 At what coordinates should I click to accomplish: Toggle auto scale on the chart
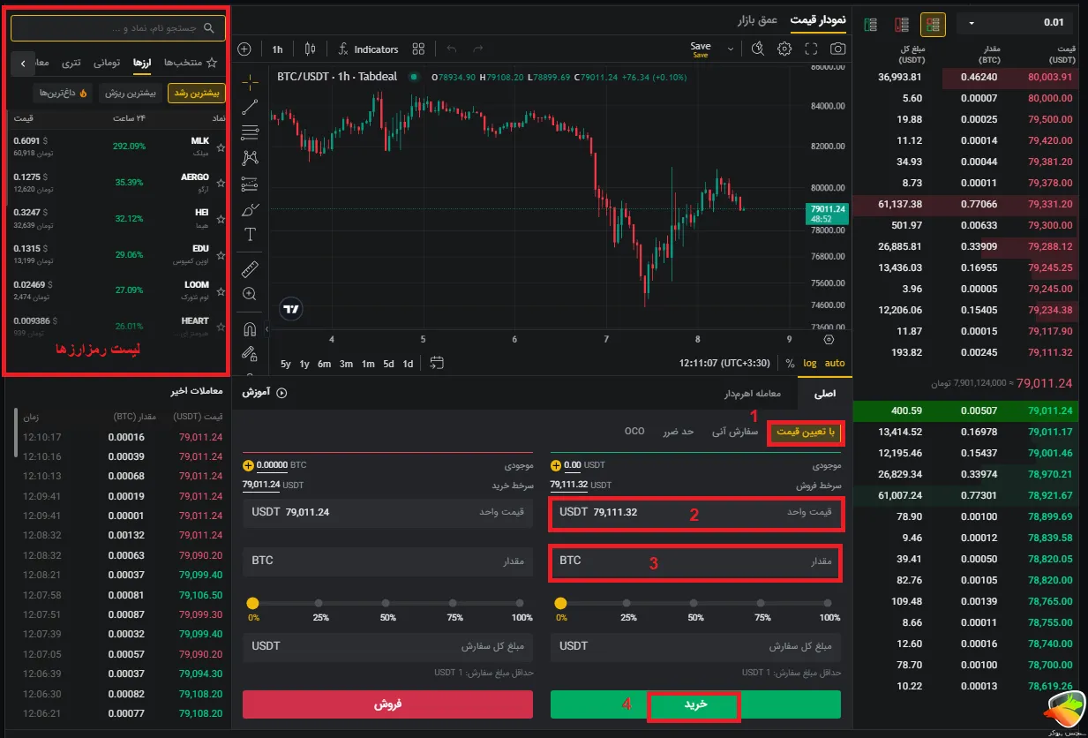835,363
